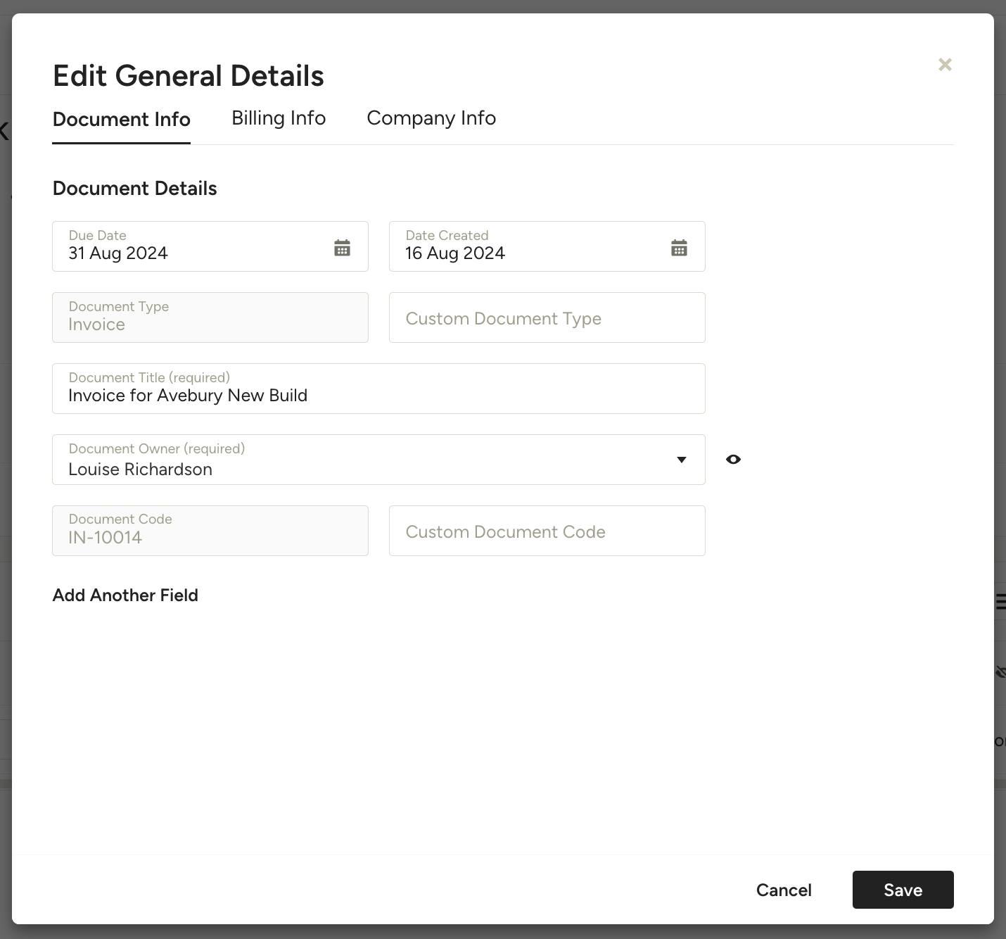Focus the Custom Document Code field

coord(547,531)
